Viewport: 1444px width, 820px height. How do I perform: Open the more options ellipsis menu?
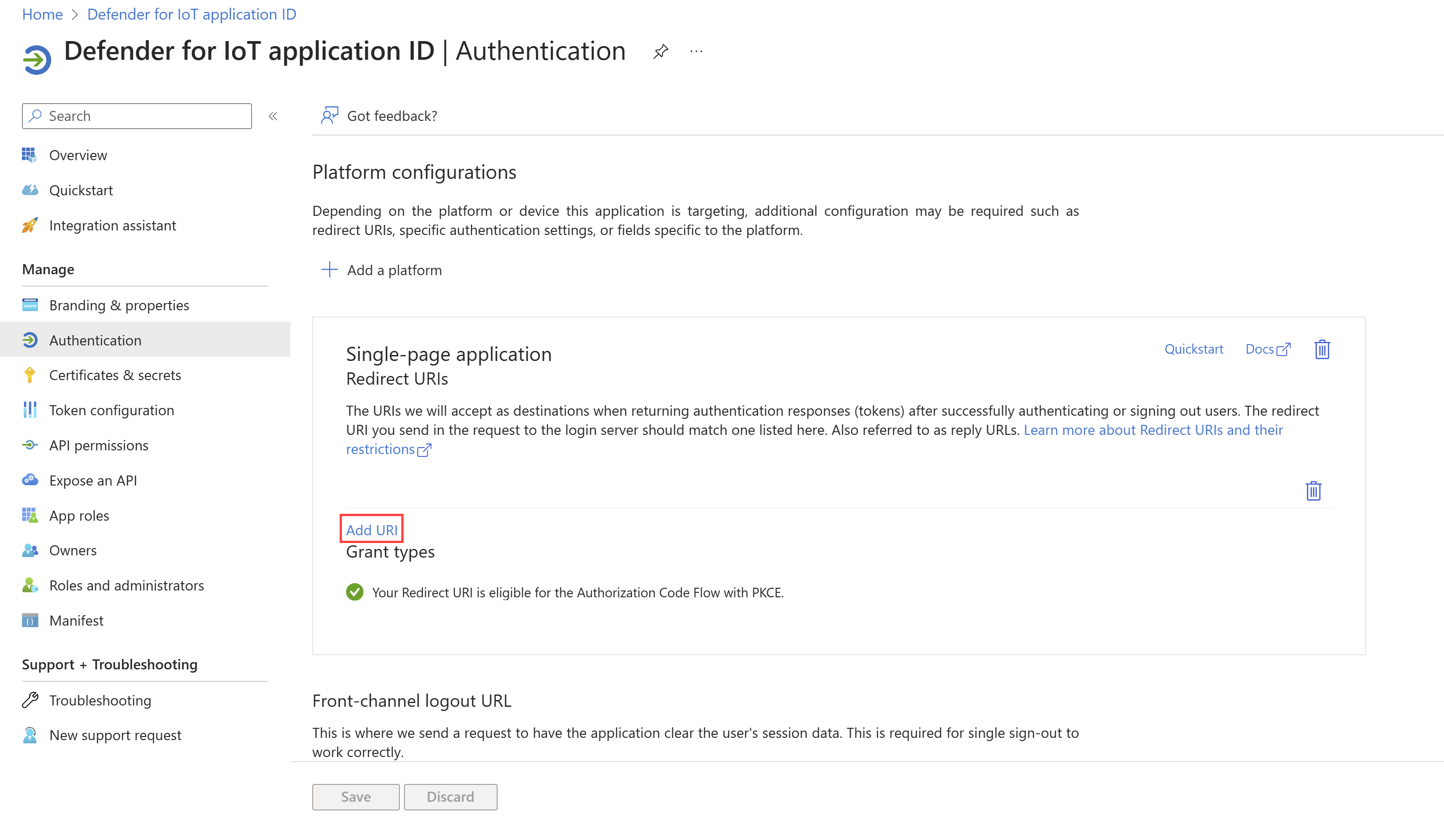coord(696,51)
